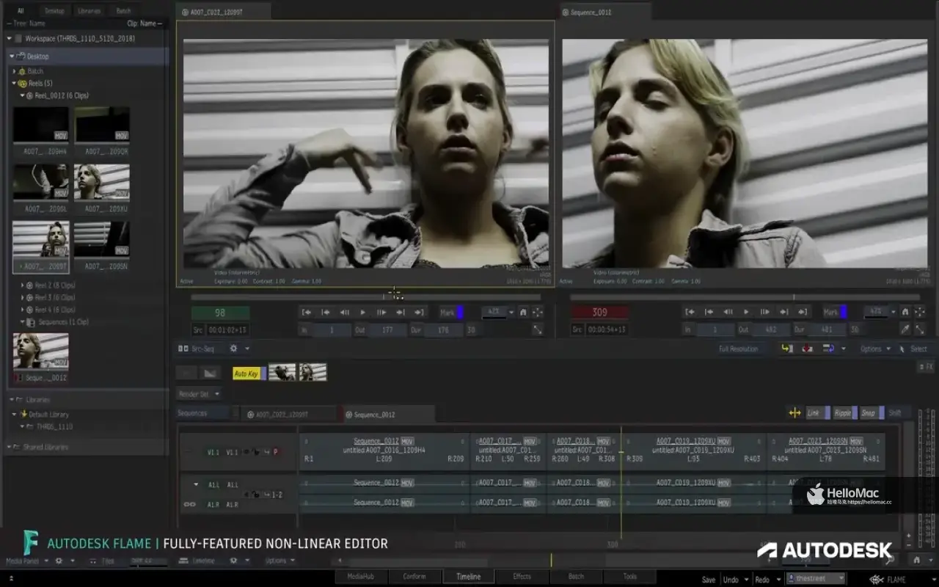Screen dimensions: 939x587
Task: Click the crosshair icon in source viewer controls
Action: point(538,312)
